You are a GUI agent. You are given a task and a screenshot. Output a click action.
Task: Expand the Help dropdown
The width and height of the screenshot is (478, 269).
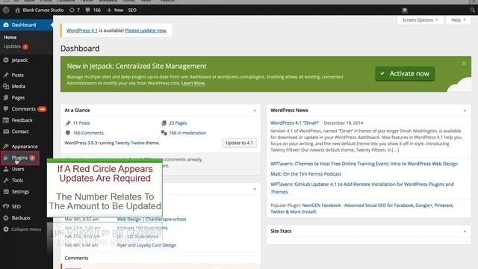click(x=458, y=20)
